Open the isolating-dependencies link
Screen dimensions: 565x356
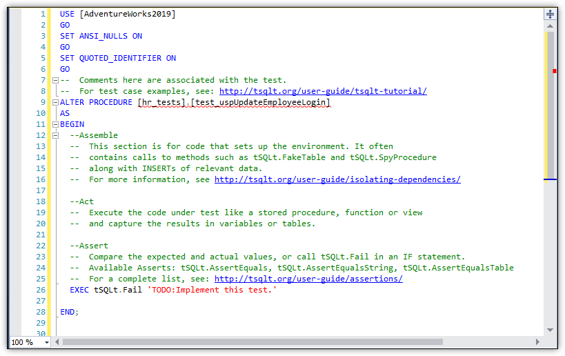coord(337,179)
